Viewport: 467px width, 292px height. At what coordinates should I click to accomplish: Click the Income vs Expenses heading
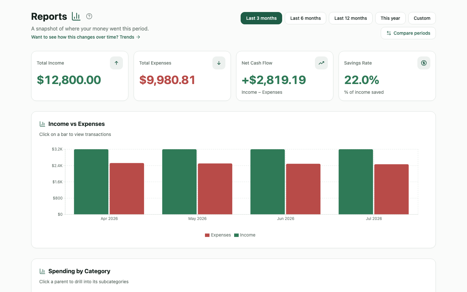click(77, 124)
